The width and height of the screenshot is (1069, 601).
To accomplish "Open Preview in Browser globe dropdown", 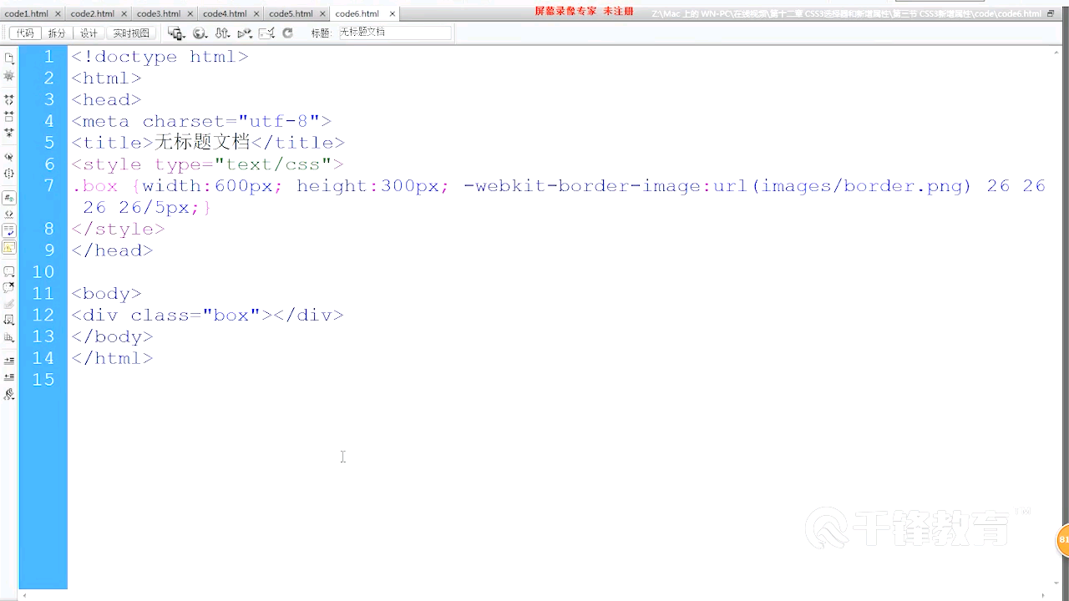I will pos(200,33).
